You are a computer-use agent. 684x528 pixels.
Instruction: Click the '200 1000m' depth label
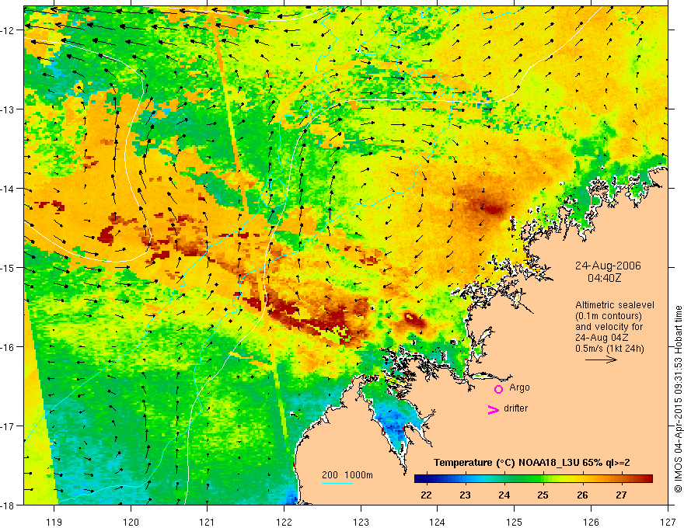(x=347, y=475)
